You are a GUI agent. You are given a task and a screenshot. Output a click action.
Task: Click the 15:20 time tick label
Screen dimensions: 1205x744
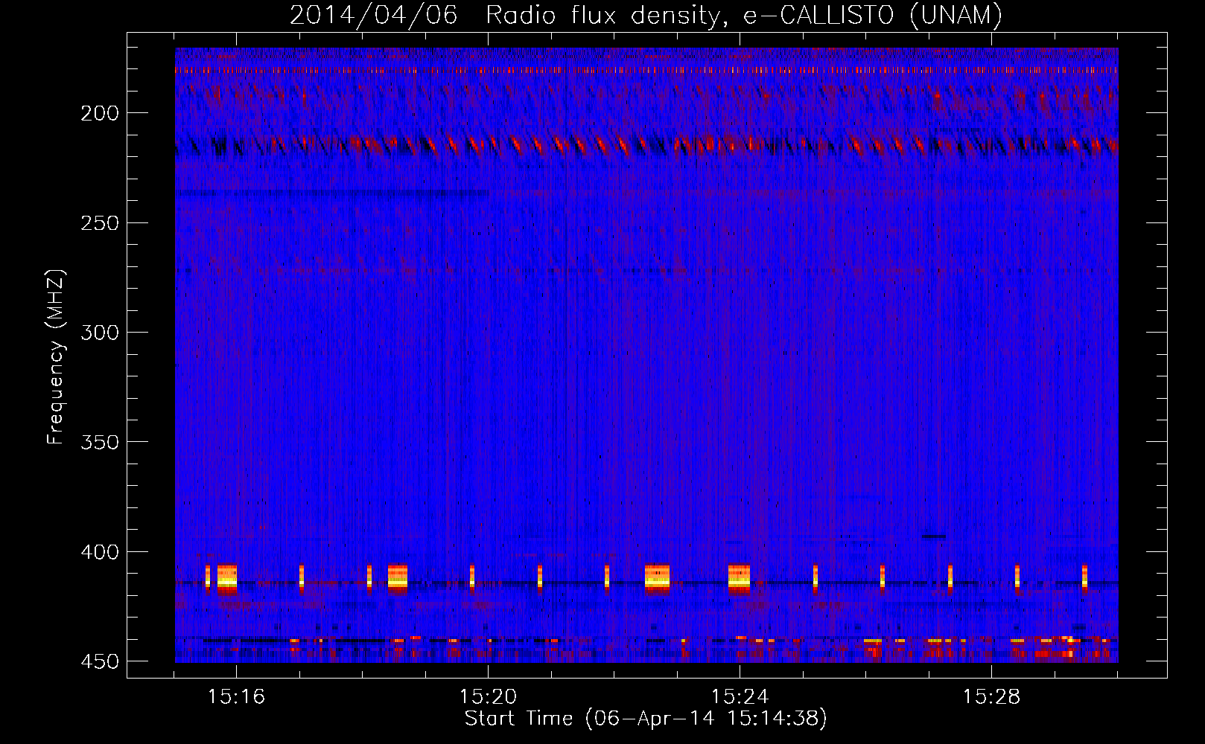click(x=488, y=696)
